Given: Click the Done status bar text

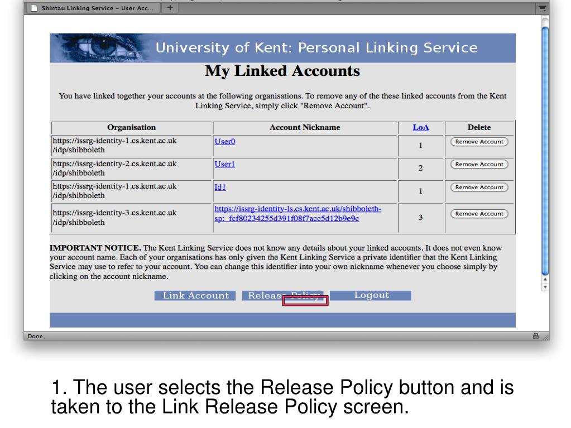Looking at the screenshot, I should [x=35, y=336].
